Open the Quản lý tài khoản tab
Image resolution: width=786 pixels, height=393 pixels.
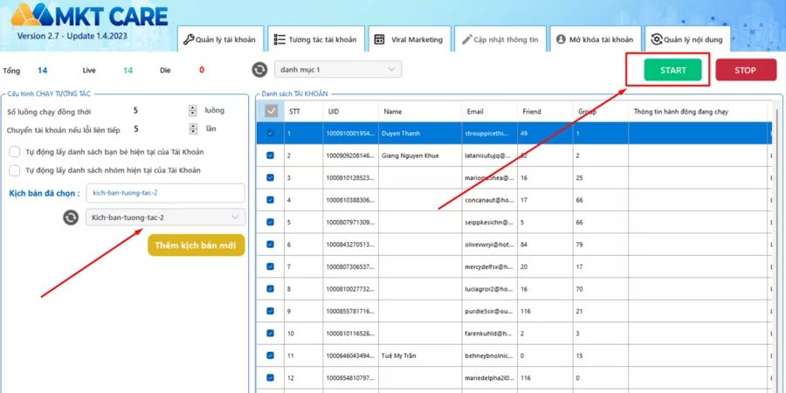221,39
